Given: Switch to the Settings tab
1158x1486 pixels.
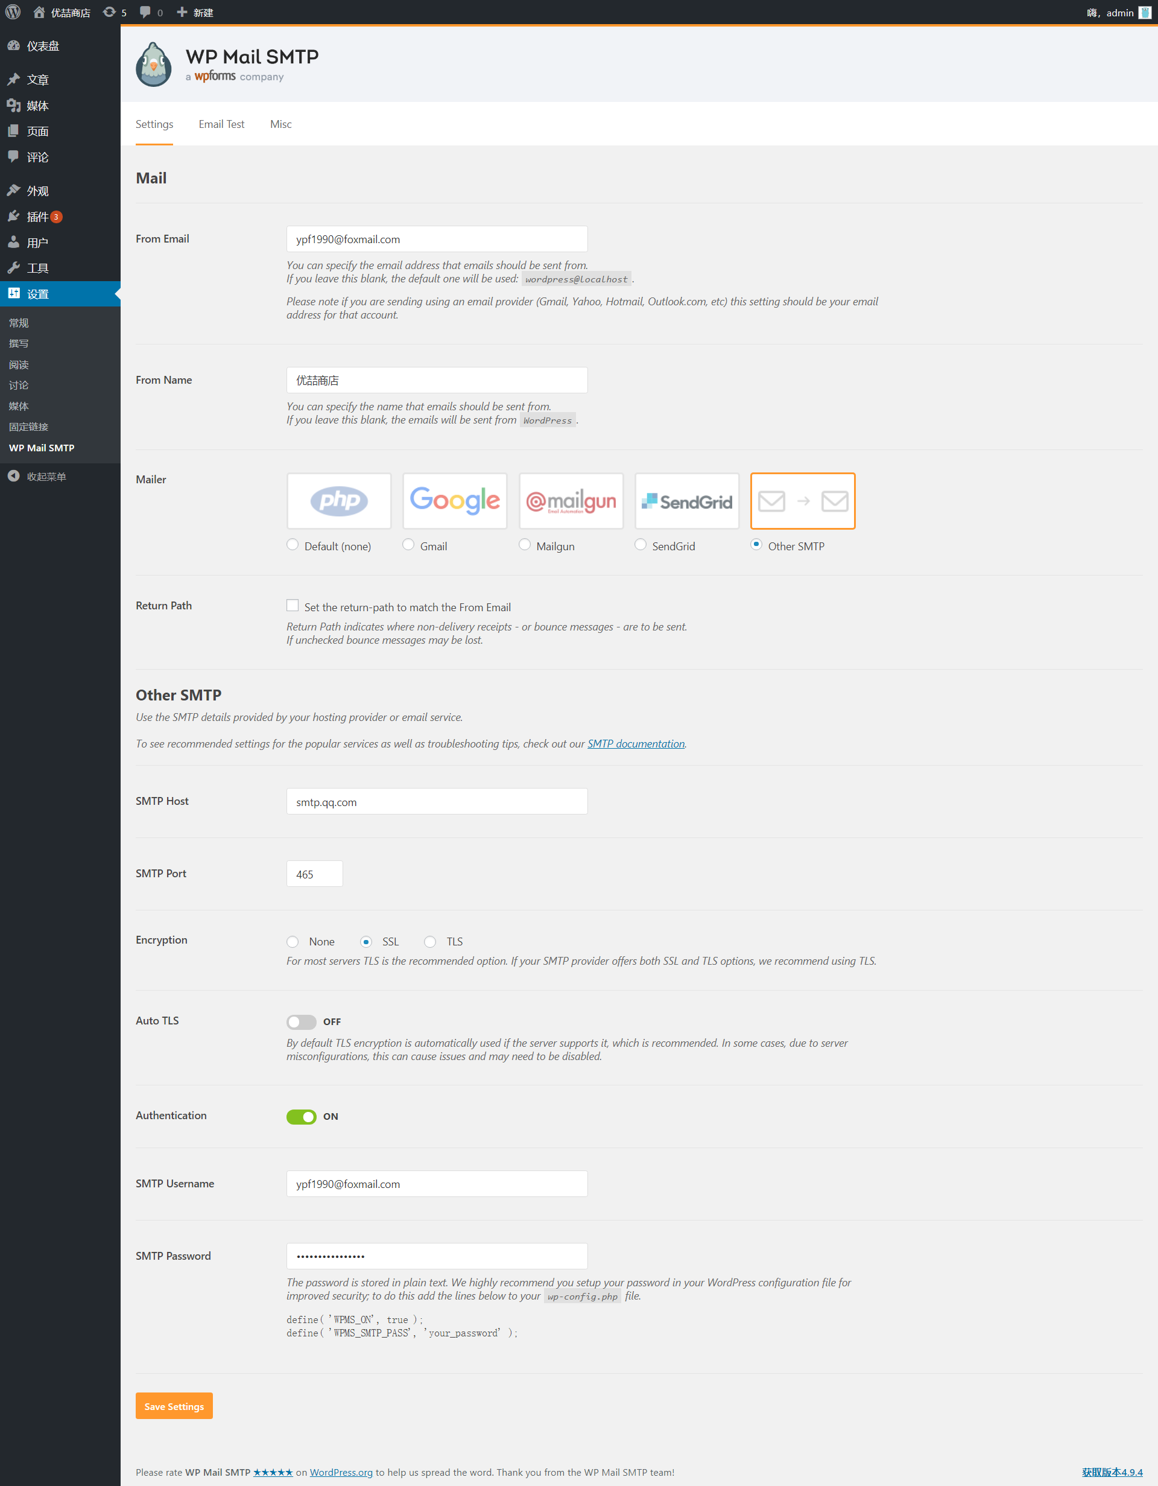Looking at the screenshot, I should click(x=154, y=124).
